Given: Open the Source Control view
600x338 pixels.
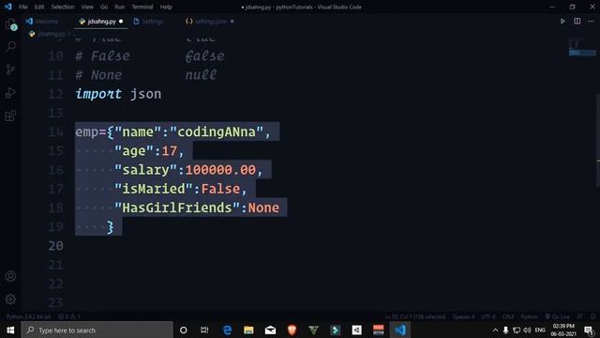Looking at the screenshot, I should (10, 69).
